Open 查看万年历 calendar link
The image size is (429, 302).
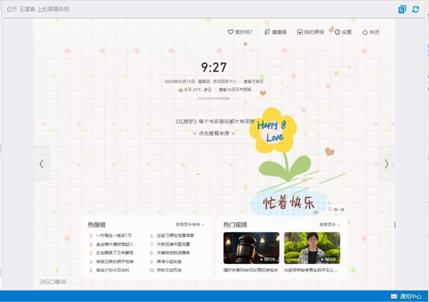253,82
